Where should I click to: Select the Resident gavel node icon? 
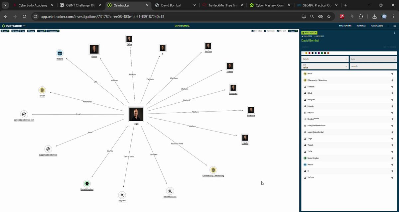point(170,191)
